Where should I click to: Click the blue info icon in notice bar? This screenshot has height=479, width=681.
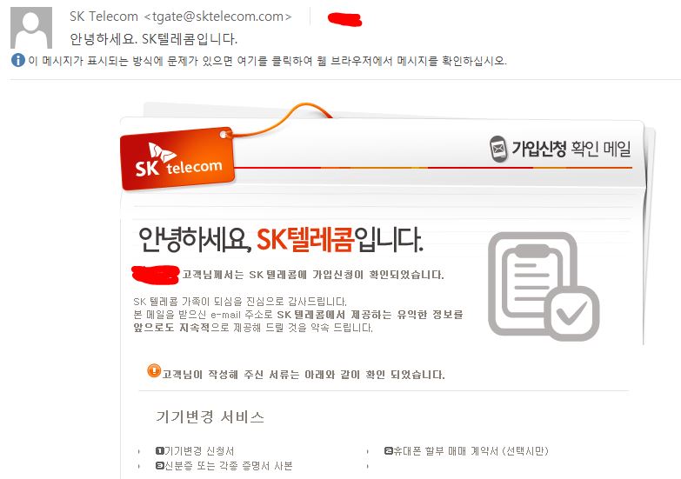point(17,60)
